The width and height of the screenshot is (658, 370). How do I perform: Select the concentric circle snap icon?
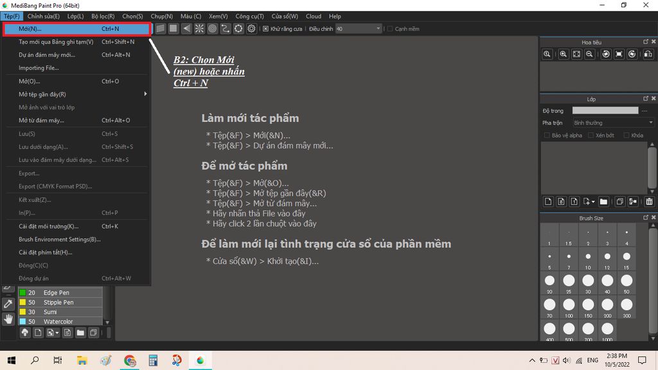pos(212,28)
